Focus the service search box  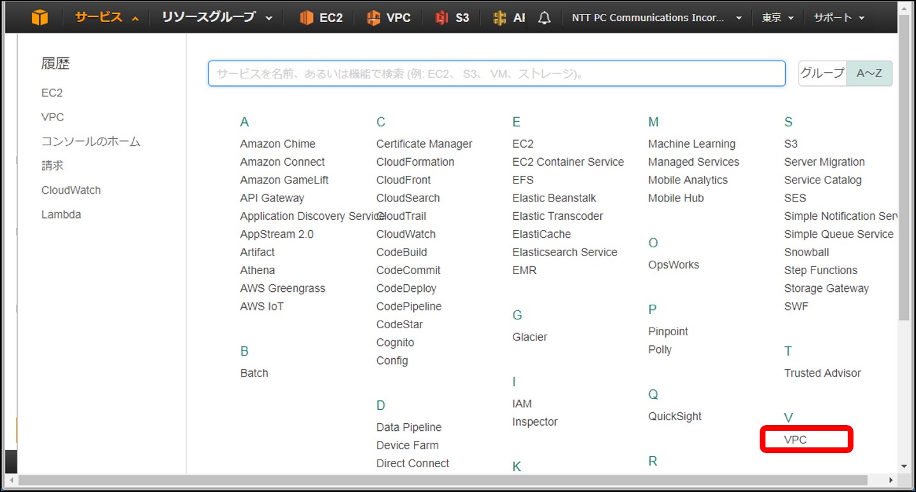497,73
